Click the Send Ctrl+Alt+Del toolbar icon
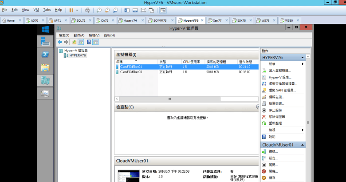The width and height of the screenshot is (346, 182). click(x=87, y=10)
